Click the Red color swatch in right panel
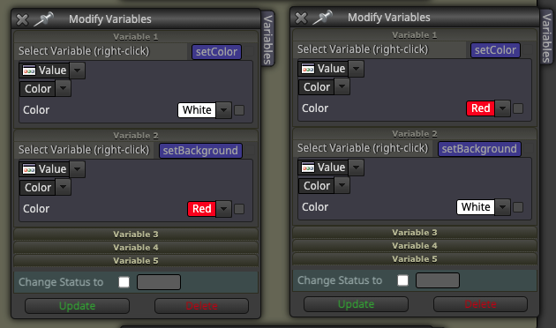556x328 pixels. [x=480, y=108]
